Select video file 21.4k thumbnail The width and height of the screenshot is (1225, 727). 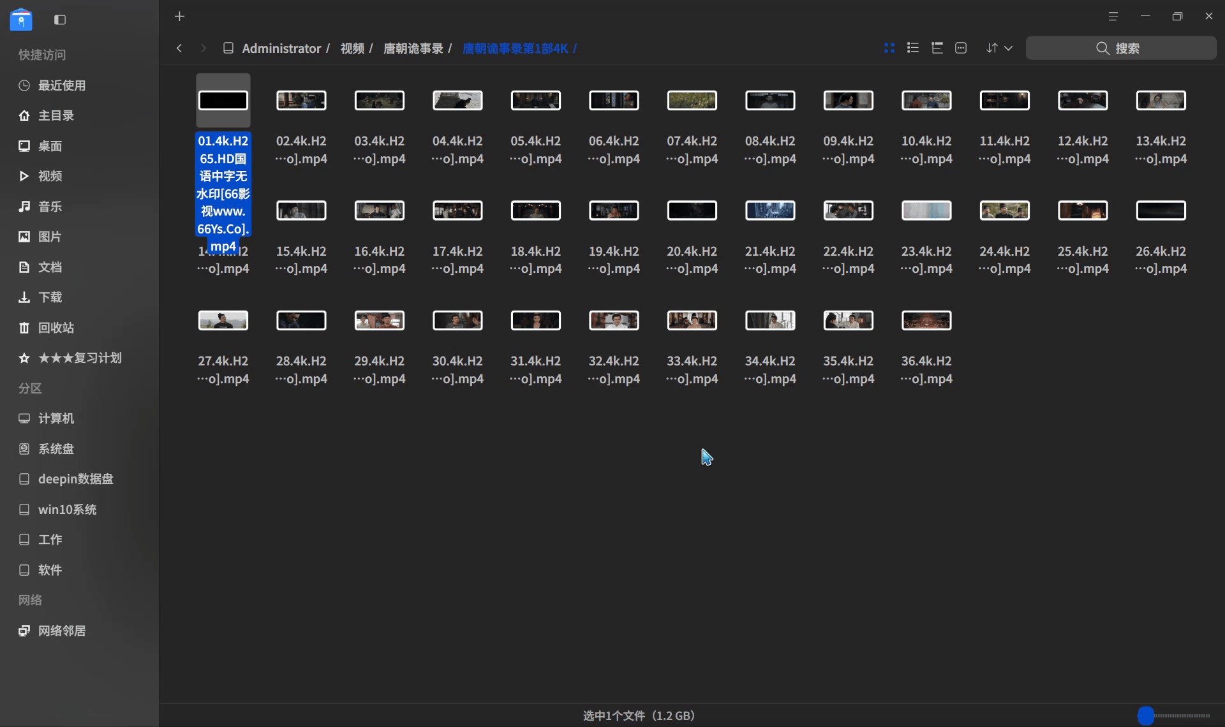pyautogui.click(x=770, y=210)
